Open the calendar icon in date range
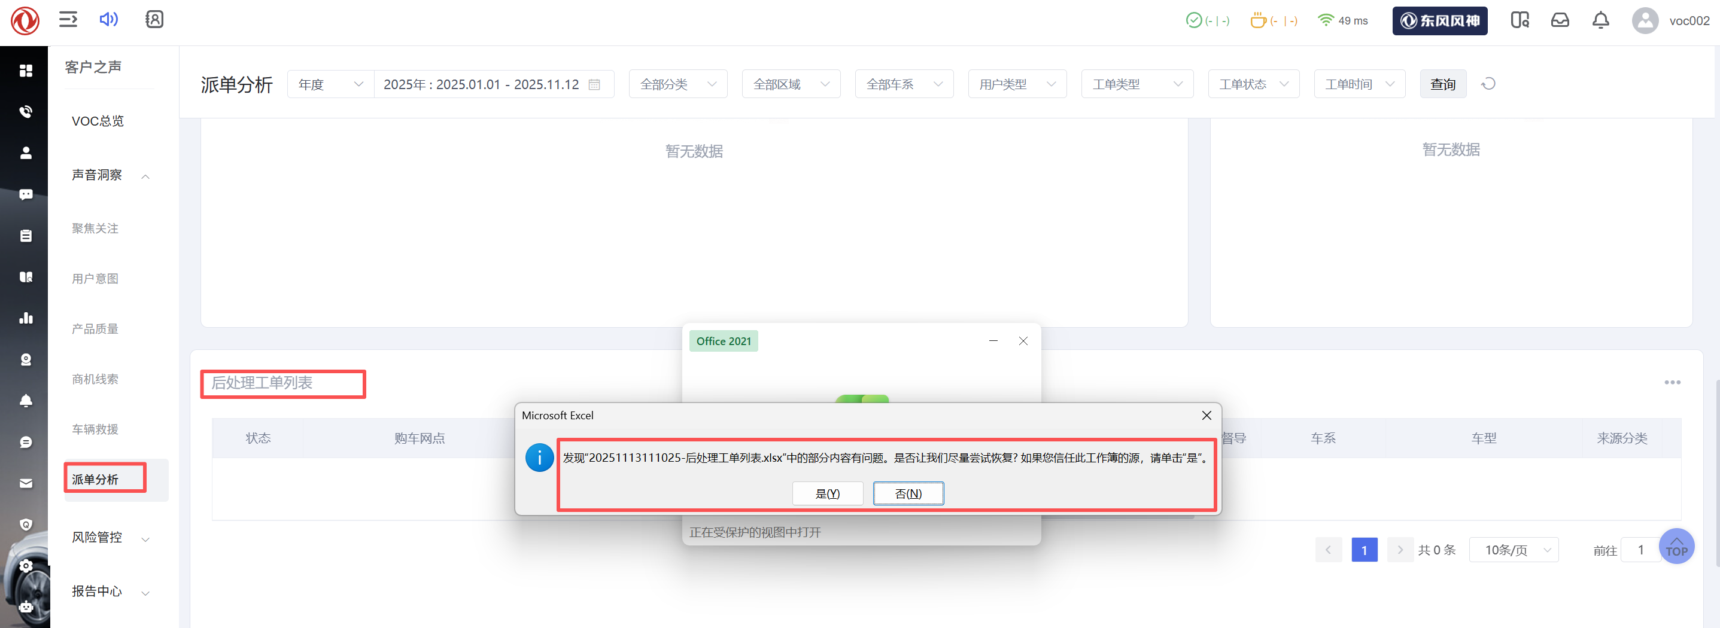The width and height of the screenshot is (1720, 628). [x=594, y=85]
